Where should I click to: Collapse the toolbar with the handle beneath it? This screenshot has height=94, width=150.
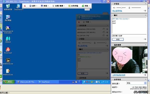pos(87,9)
